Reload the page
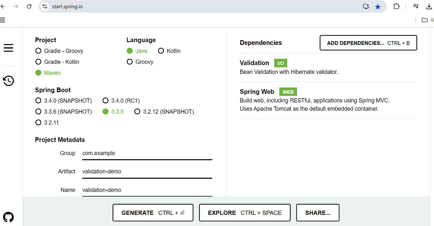The width and height of the screenshot is (434, 226). point(29,6)
